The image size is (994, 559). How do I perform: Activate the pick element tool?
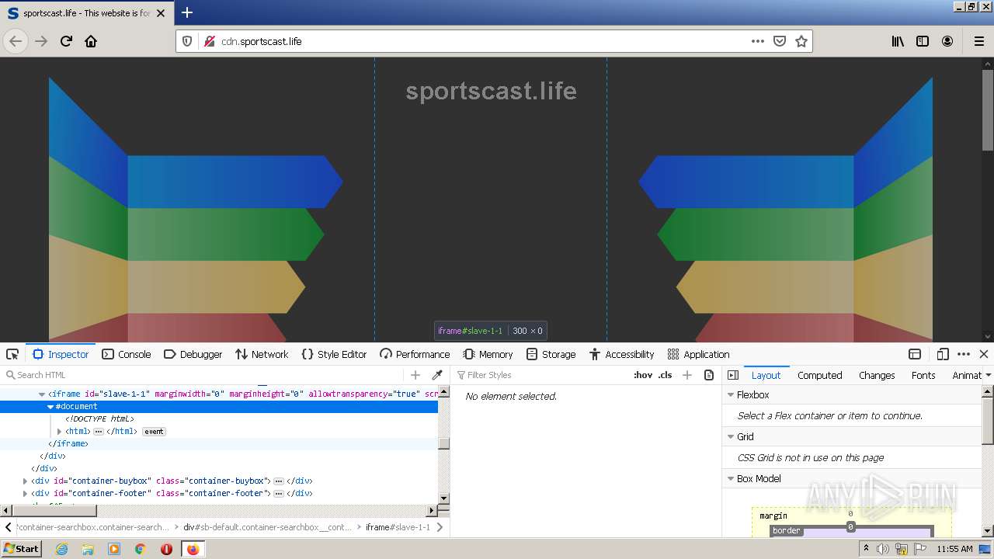tap(12, 354)
